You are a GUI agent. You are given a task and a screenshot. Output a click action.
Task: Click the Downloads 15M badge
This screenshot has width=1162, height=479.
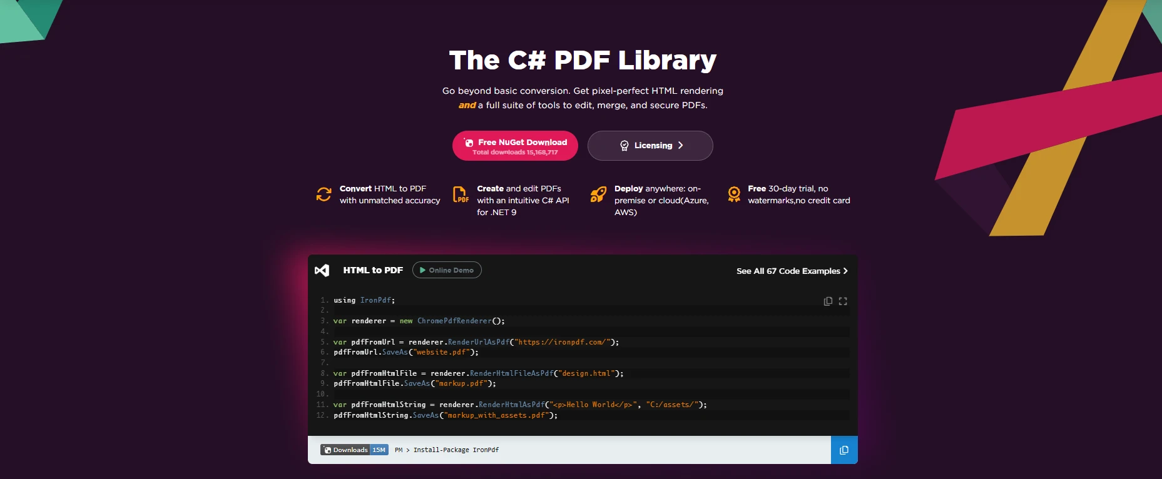354,450
